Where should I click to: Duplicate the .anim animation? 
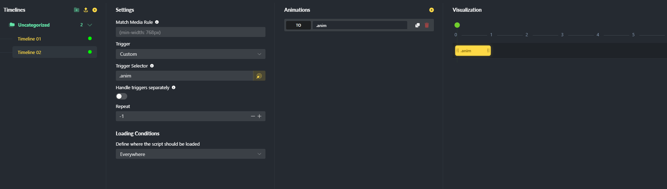(x=418, y=25)
